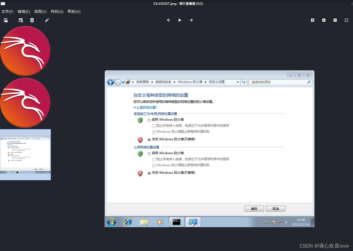
Task: Open an image file from the toolbar
Action: [x=6, y=20]
